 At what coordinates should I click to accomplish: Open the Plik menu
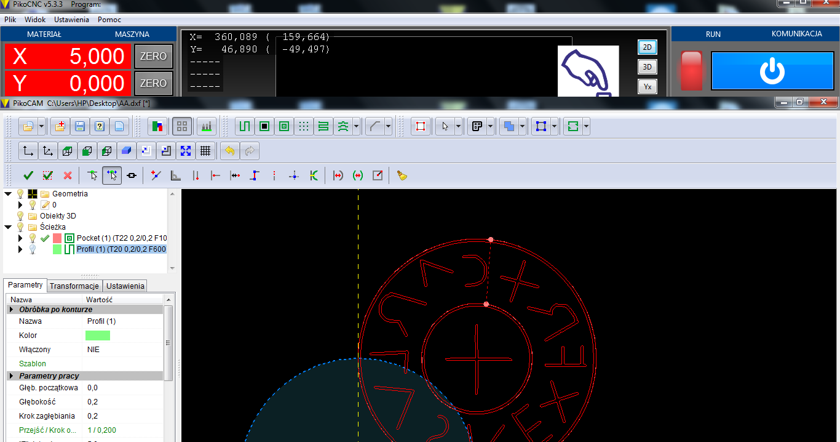click(x=10, y=20)
